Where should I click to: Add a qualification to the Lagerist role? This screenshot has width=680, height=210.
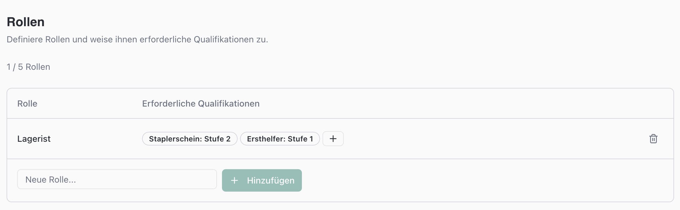(333, 139)
